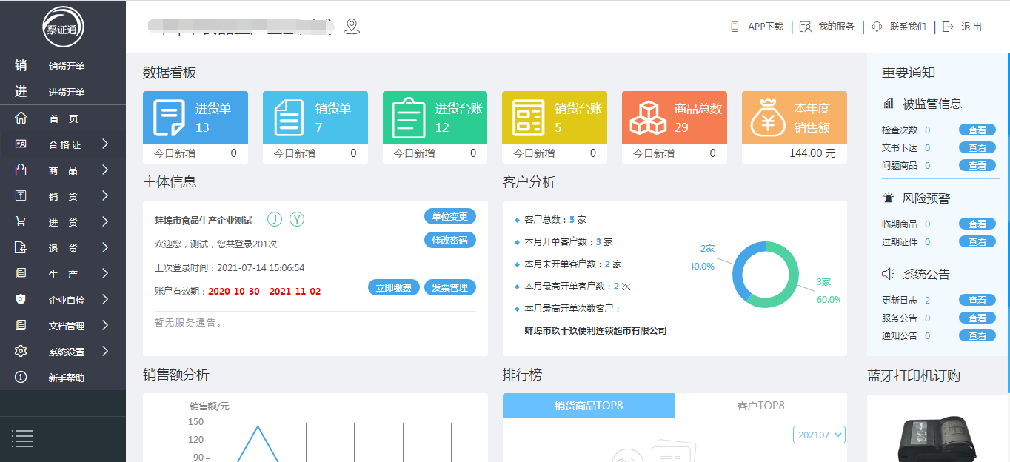The image size is (1010, 462).
Task: Click the 修改密码 button
Action: tap(450, 240)
